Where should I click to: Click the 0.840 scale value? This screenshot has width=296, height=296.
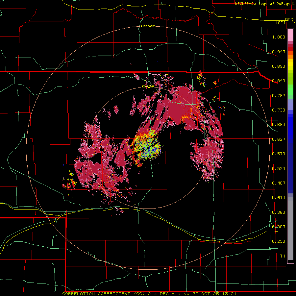(x=279, y=81)
